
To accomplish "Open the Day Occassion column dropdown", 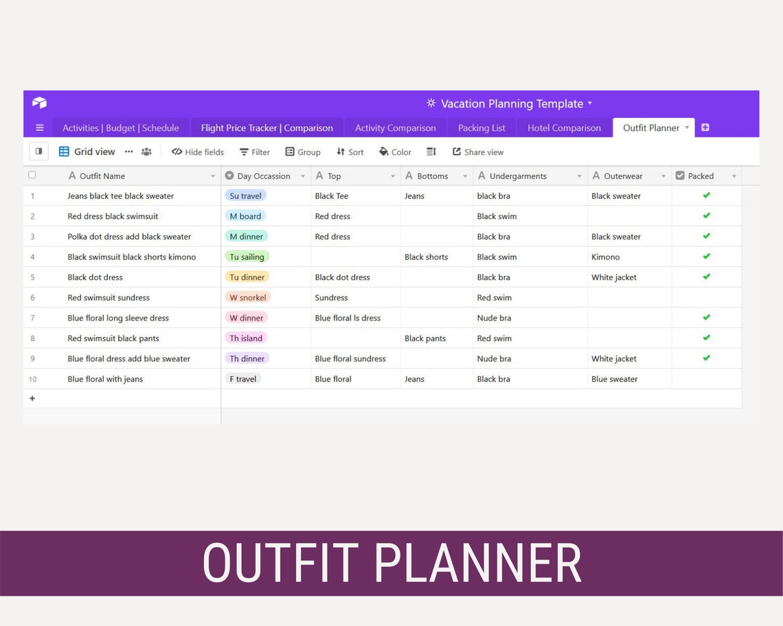I will click(303, 176).
